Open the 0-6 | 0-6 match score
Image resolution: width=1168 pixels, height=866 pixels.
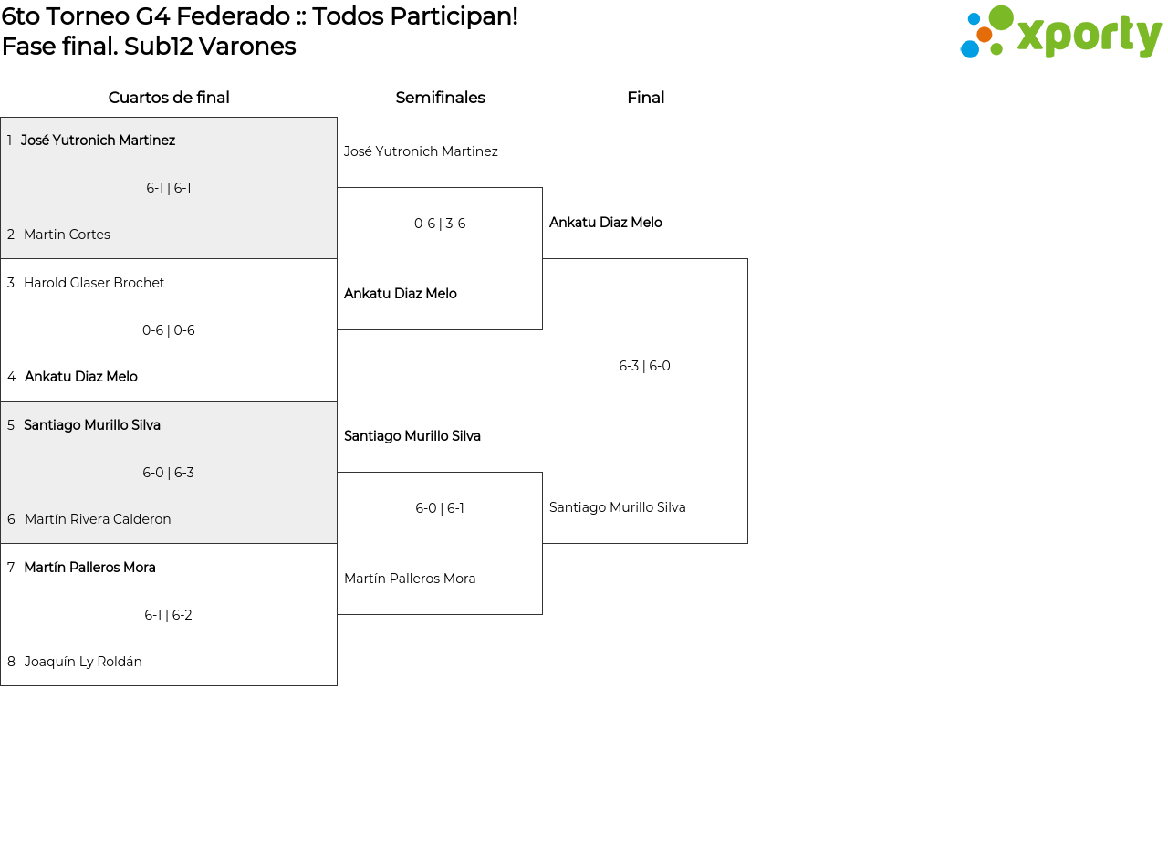coord(169,330)
